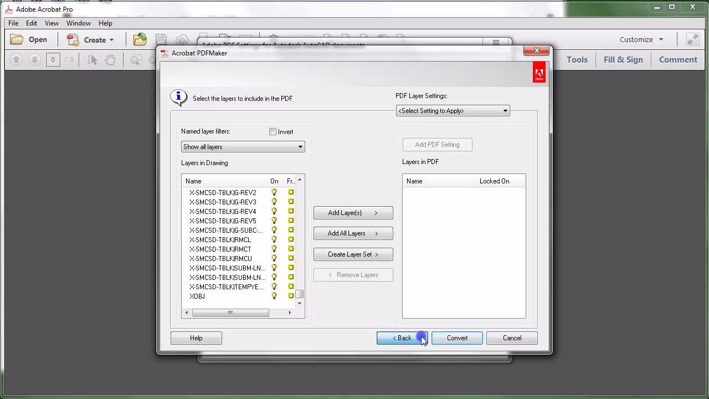The height and width of the screenshot is (399, 709).
Task: Open the View menu
Action: tap(52, 23)
